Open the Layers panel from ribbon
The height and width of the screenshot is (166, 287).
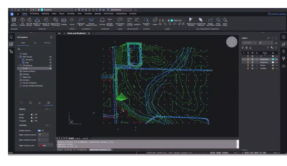[155, 22]
